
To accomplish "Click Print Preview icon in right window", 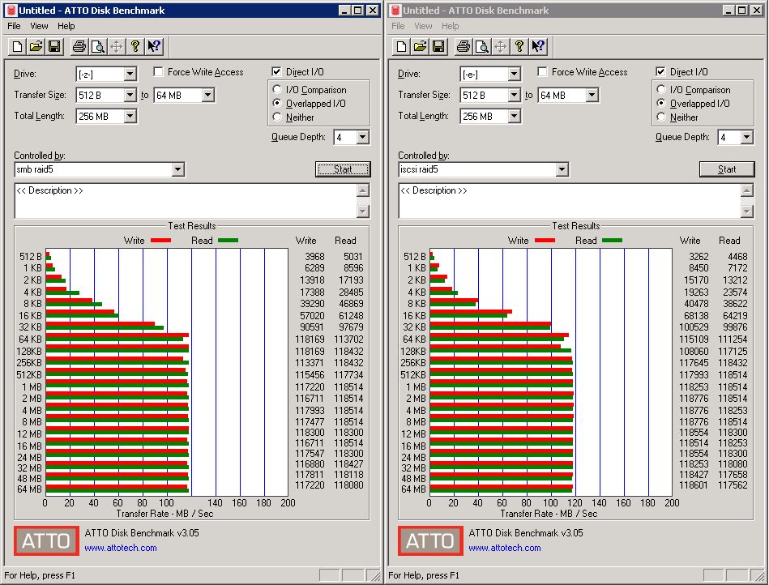I will pos(482,46).
